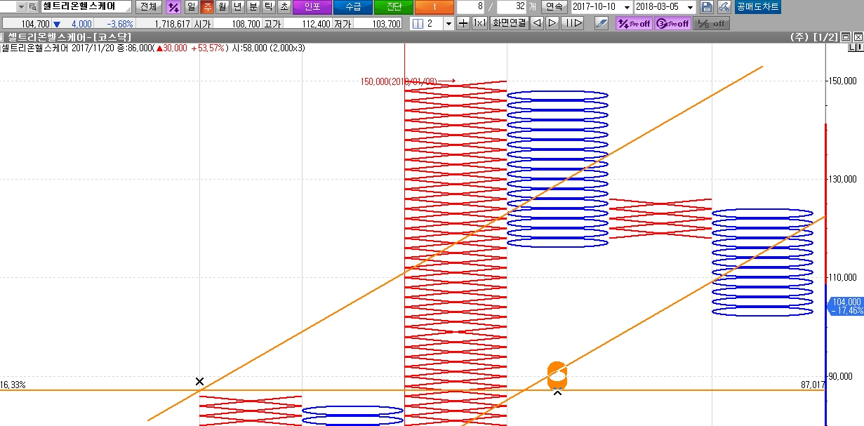Screen dimensions: 864x426
Task: Open the start date 2017-10-10 dropdown
Action: click(627, 7)
